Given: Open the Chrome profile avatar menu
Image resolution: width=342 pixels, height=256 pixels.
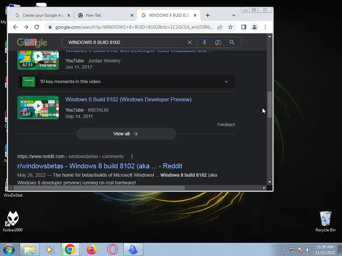Looking at the screenshot, I should point(254,27).
